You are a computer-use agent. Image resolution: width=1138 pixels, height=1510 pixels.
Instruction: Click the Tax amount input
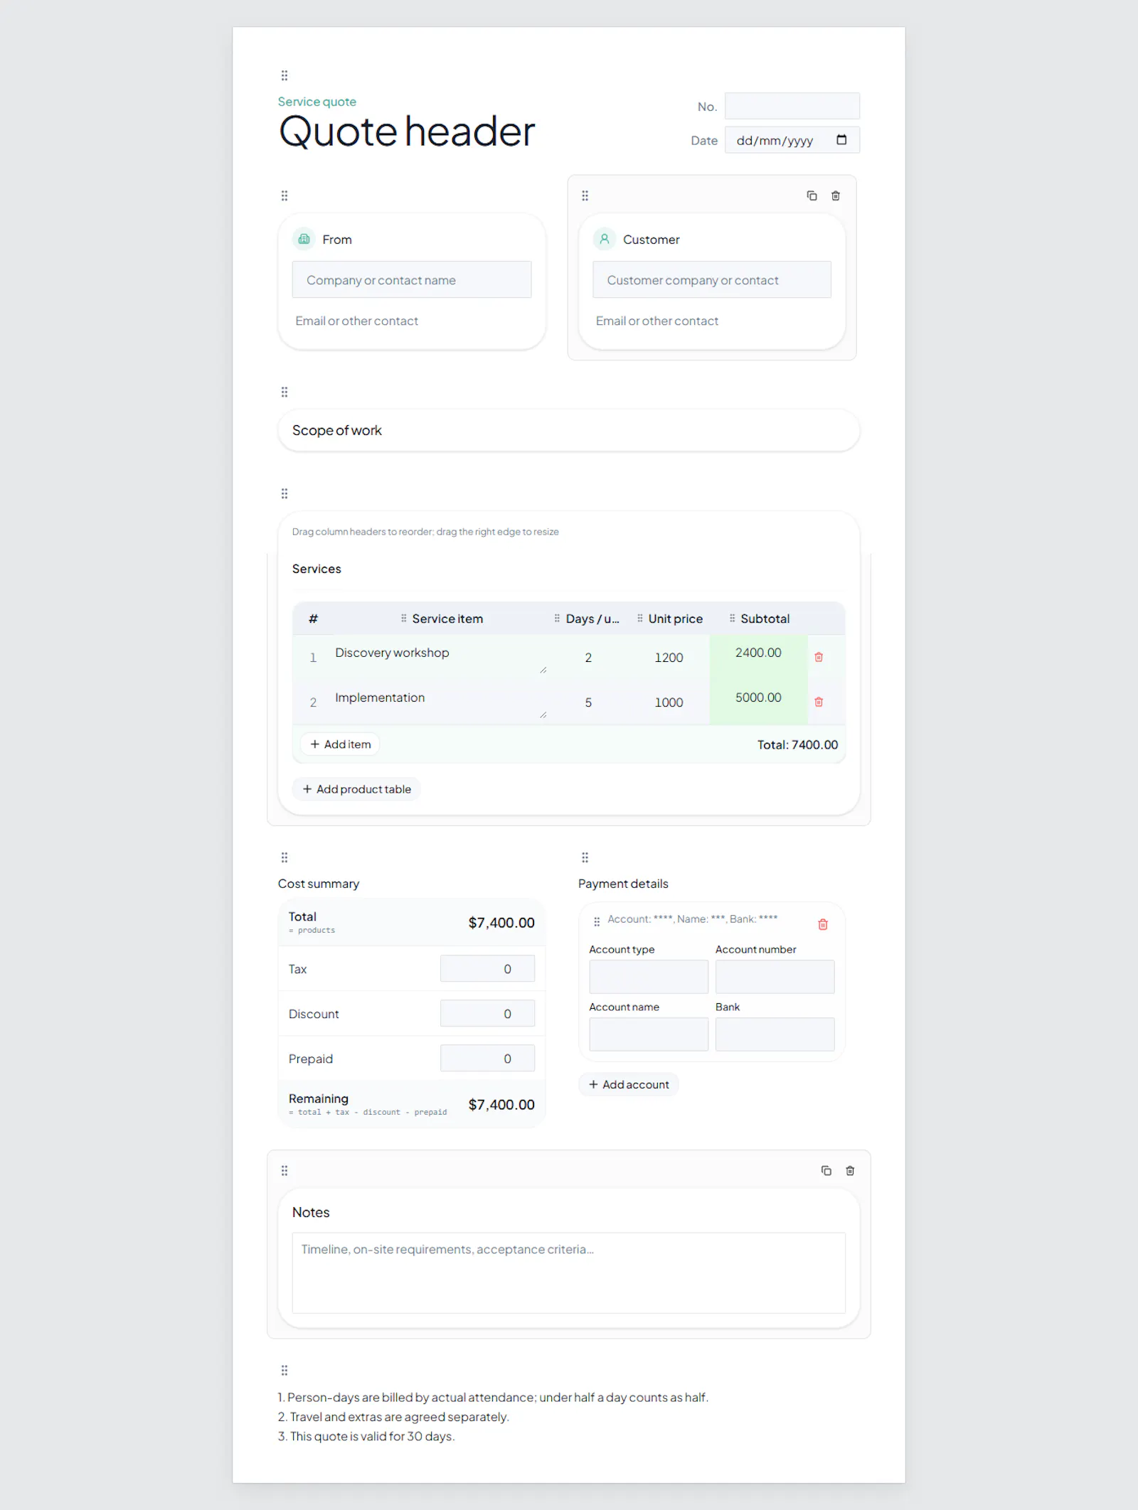tap(487, 968)
